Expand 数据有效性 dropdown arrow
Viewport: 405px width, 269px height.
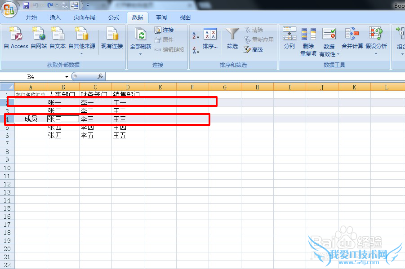click(x=338, y=54)
